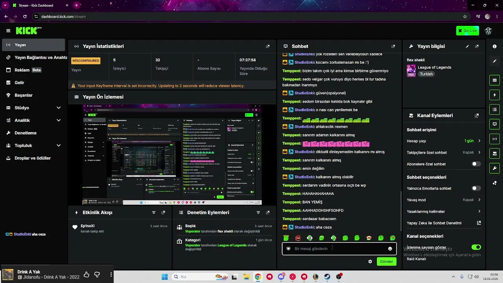Expand the Stüdyo sidebar section
Screen dimensions: 503x283
[33, 108]
